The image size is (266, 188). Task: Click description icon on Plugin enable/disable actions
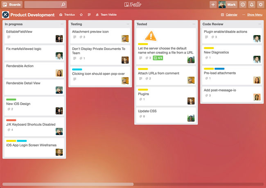point(206,37)
